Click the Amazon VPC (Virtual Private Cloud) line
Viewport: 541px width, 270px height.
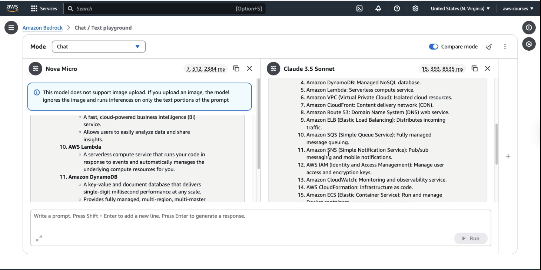pos(379,98)
